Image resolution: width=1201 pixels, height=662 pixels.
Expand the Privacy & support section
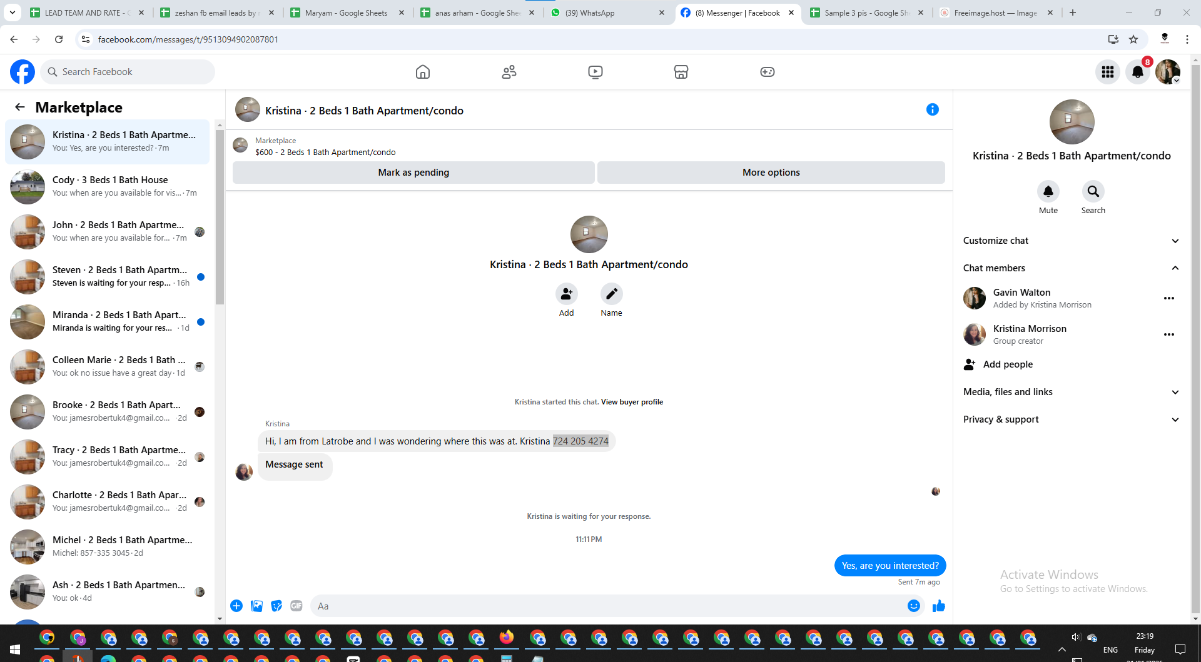[x=1072, y=419]
